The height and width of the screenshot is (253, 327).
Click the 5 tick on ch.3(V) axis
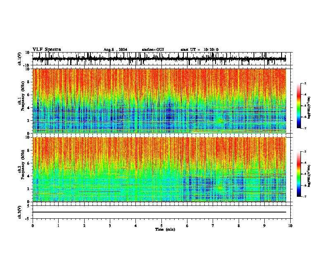[x=28, y=206]
